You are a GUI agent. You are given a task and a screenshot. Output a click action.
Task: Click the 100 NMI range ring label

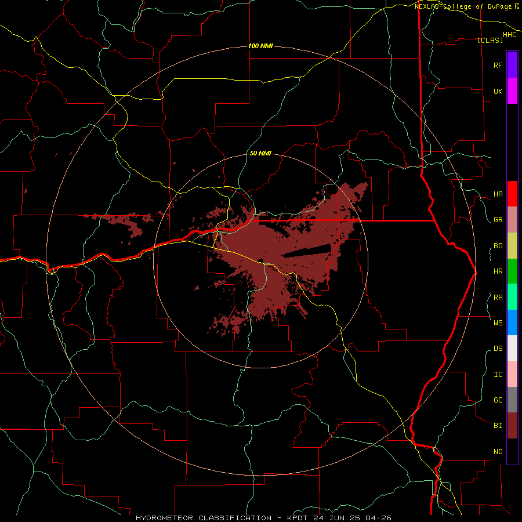[x=260, y=46]
